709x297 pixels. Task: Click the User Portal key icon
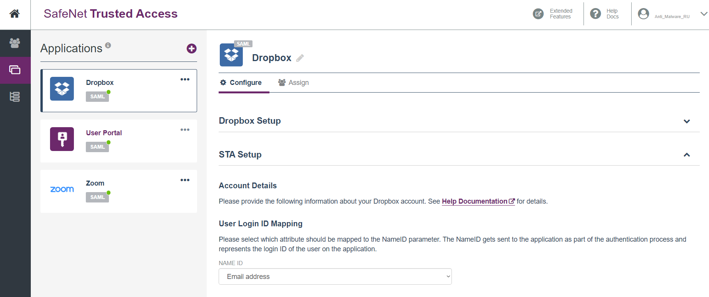pos(62,139)
